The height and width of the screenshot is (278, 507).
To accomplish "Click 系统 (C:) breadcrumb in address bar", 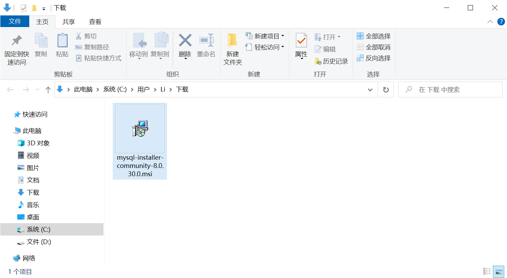I will [x=115, y=89].
